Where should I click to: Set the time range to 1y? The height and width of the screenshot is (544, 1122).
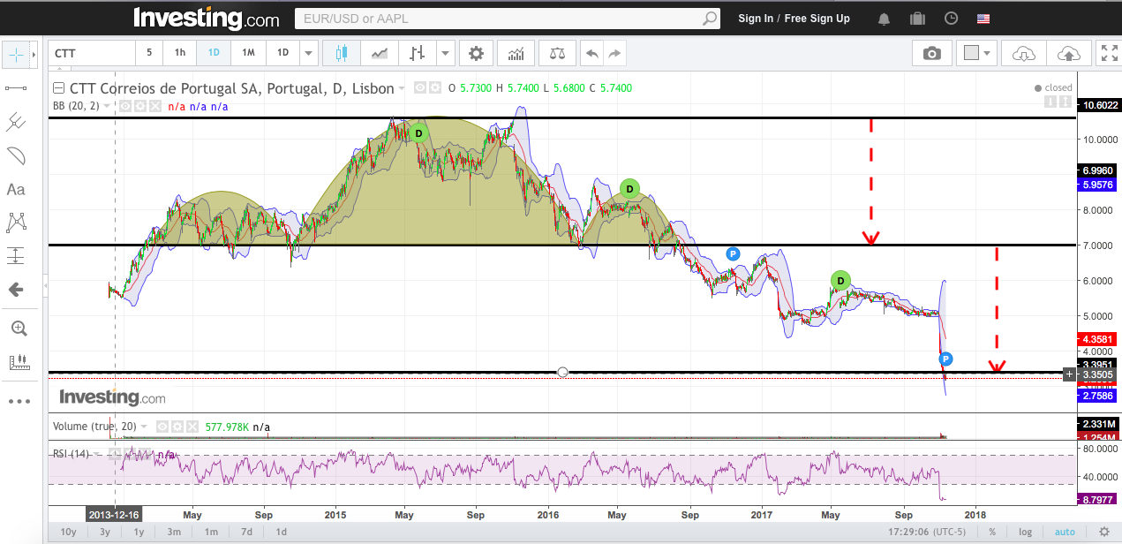click(x=139, y=532)
